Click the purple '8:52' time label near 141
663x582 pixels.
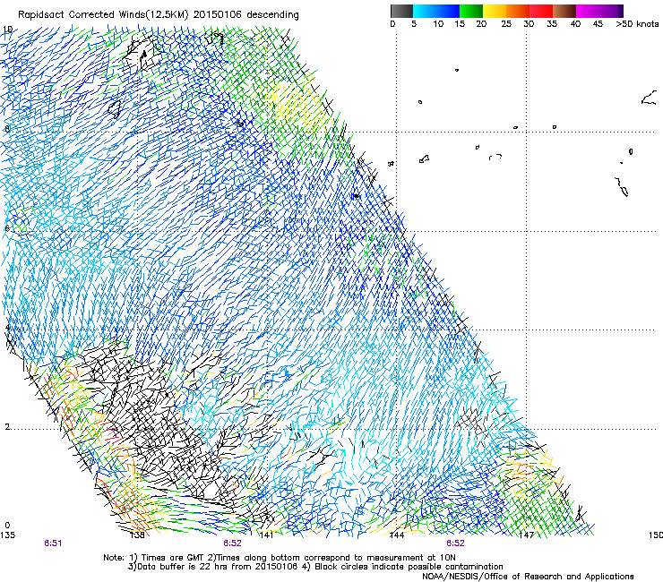pos(233,543)
